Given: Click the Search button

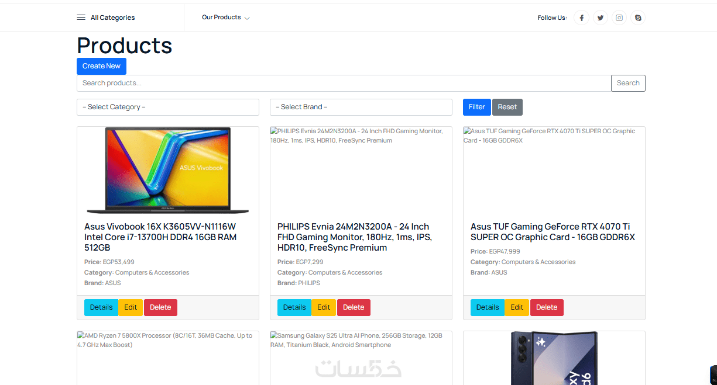Looking at the screenshot, I should click(628, 83).
